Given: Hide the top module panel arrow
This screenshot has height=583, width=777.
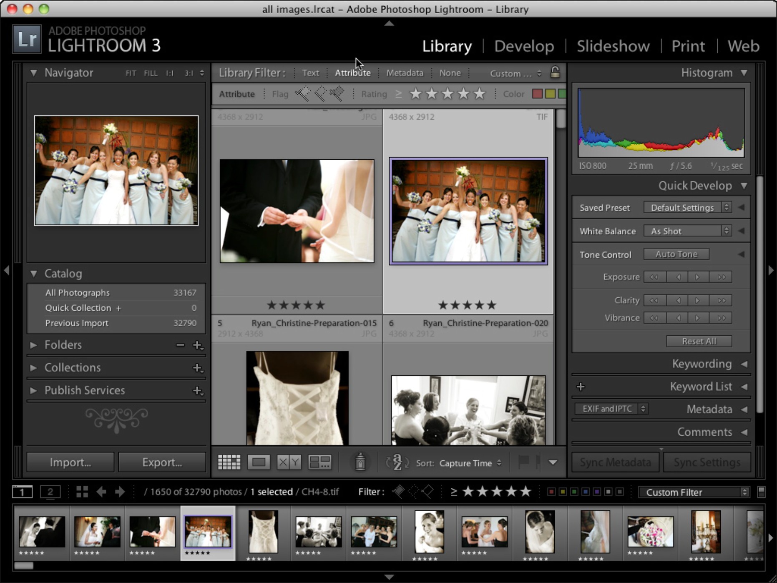Looking at the screenshot, I should (389, 24).
